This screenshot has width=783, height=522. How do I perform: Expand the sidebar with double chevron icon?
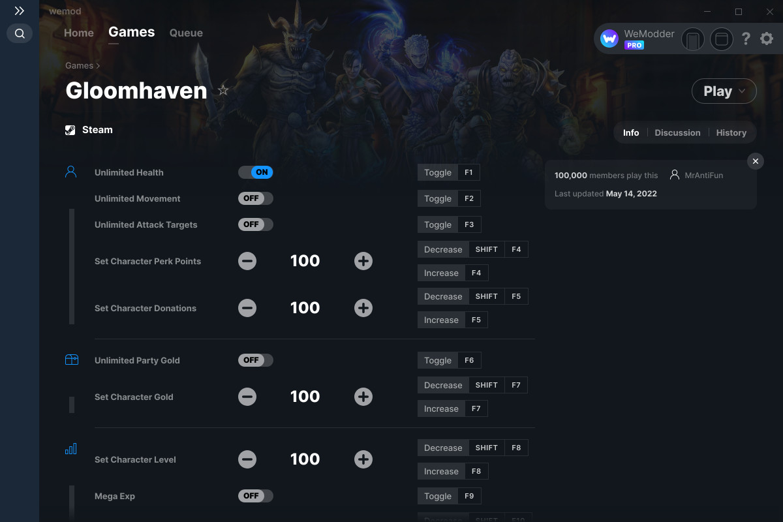pyautogui.click(x=20, y=11)
